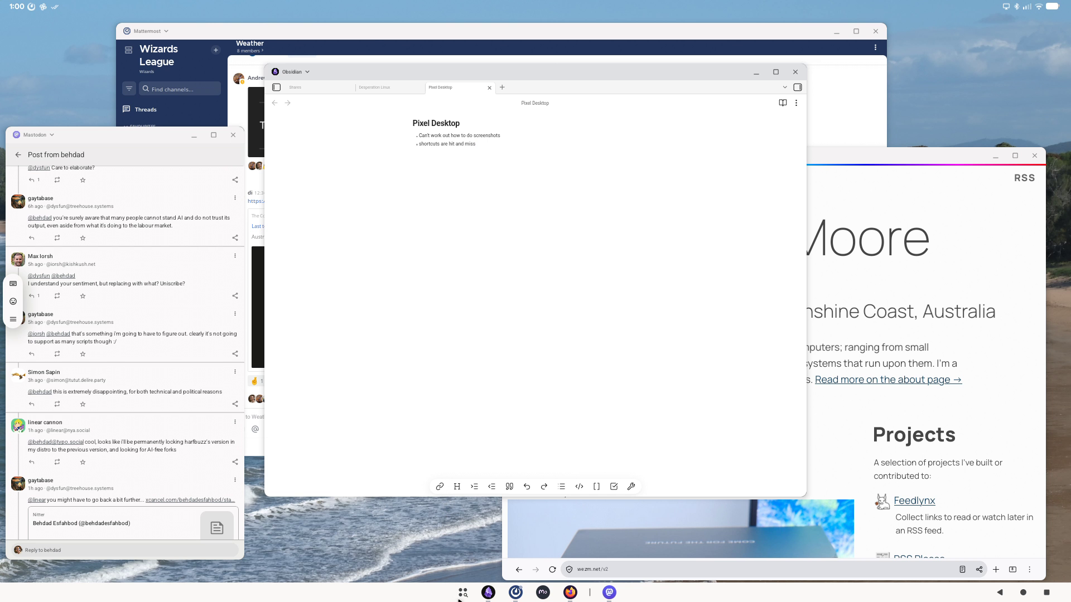This screenshot has width=1071, height=602.
Task: Undo the last edit in Obsidian
Action: (x=527, y=487)
